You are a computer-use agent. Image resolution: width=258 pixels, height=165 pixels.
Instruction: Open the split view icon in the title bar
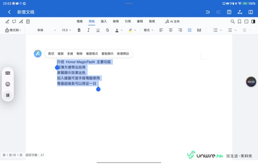(251, 12)
